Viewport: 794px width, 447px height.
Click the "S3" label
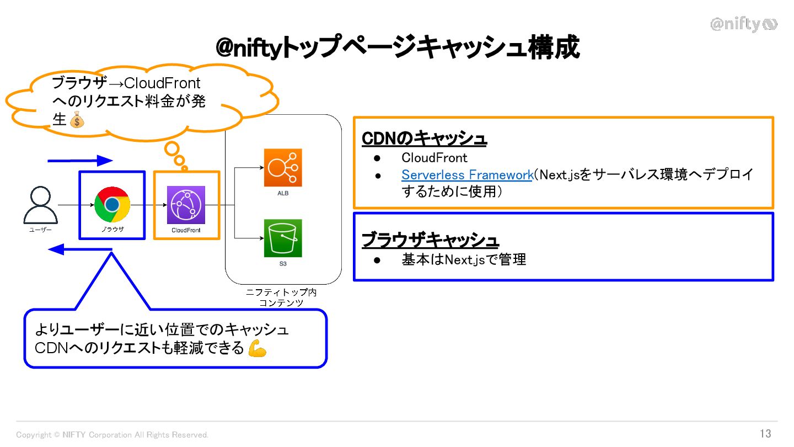(283, 264)
